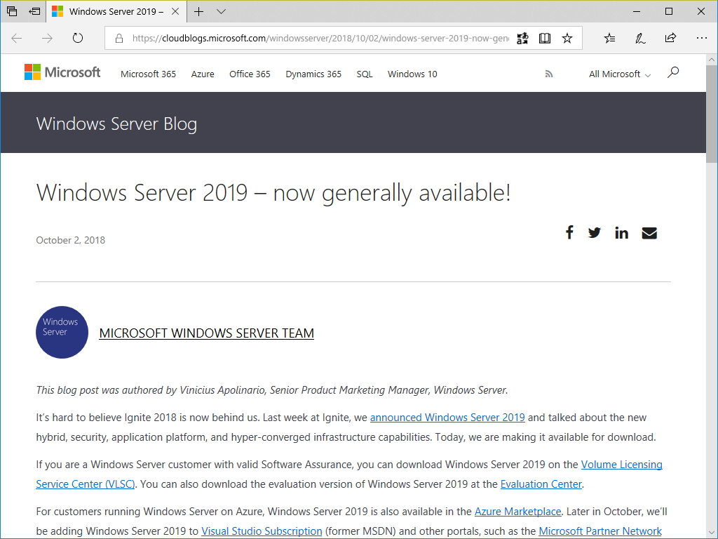
Task: Share article on Twitter icon
Action: coord(595,232)
